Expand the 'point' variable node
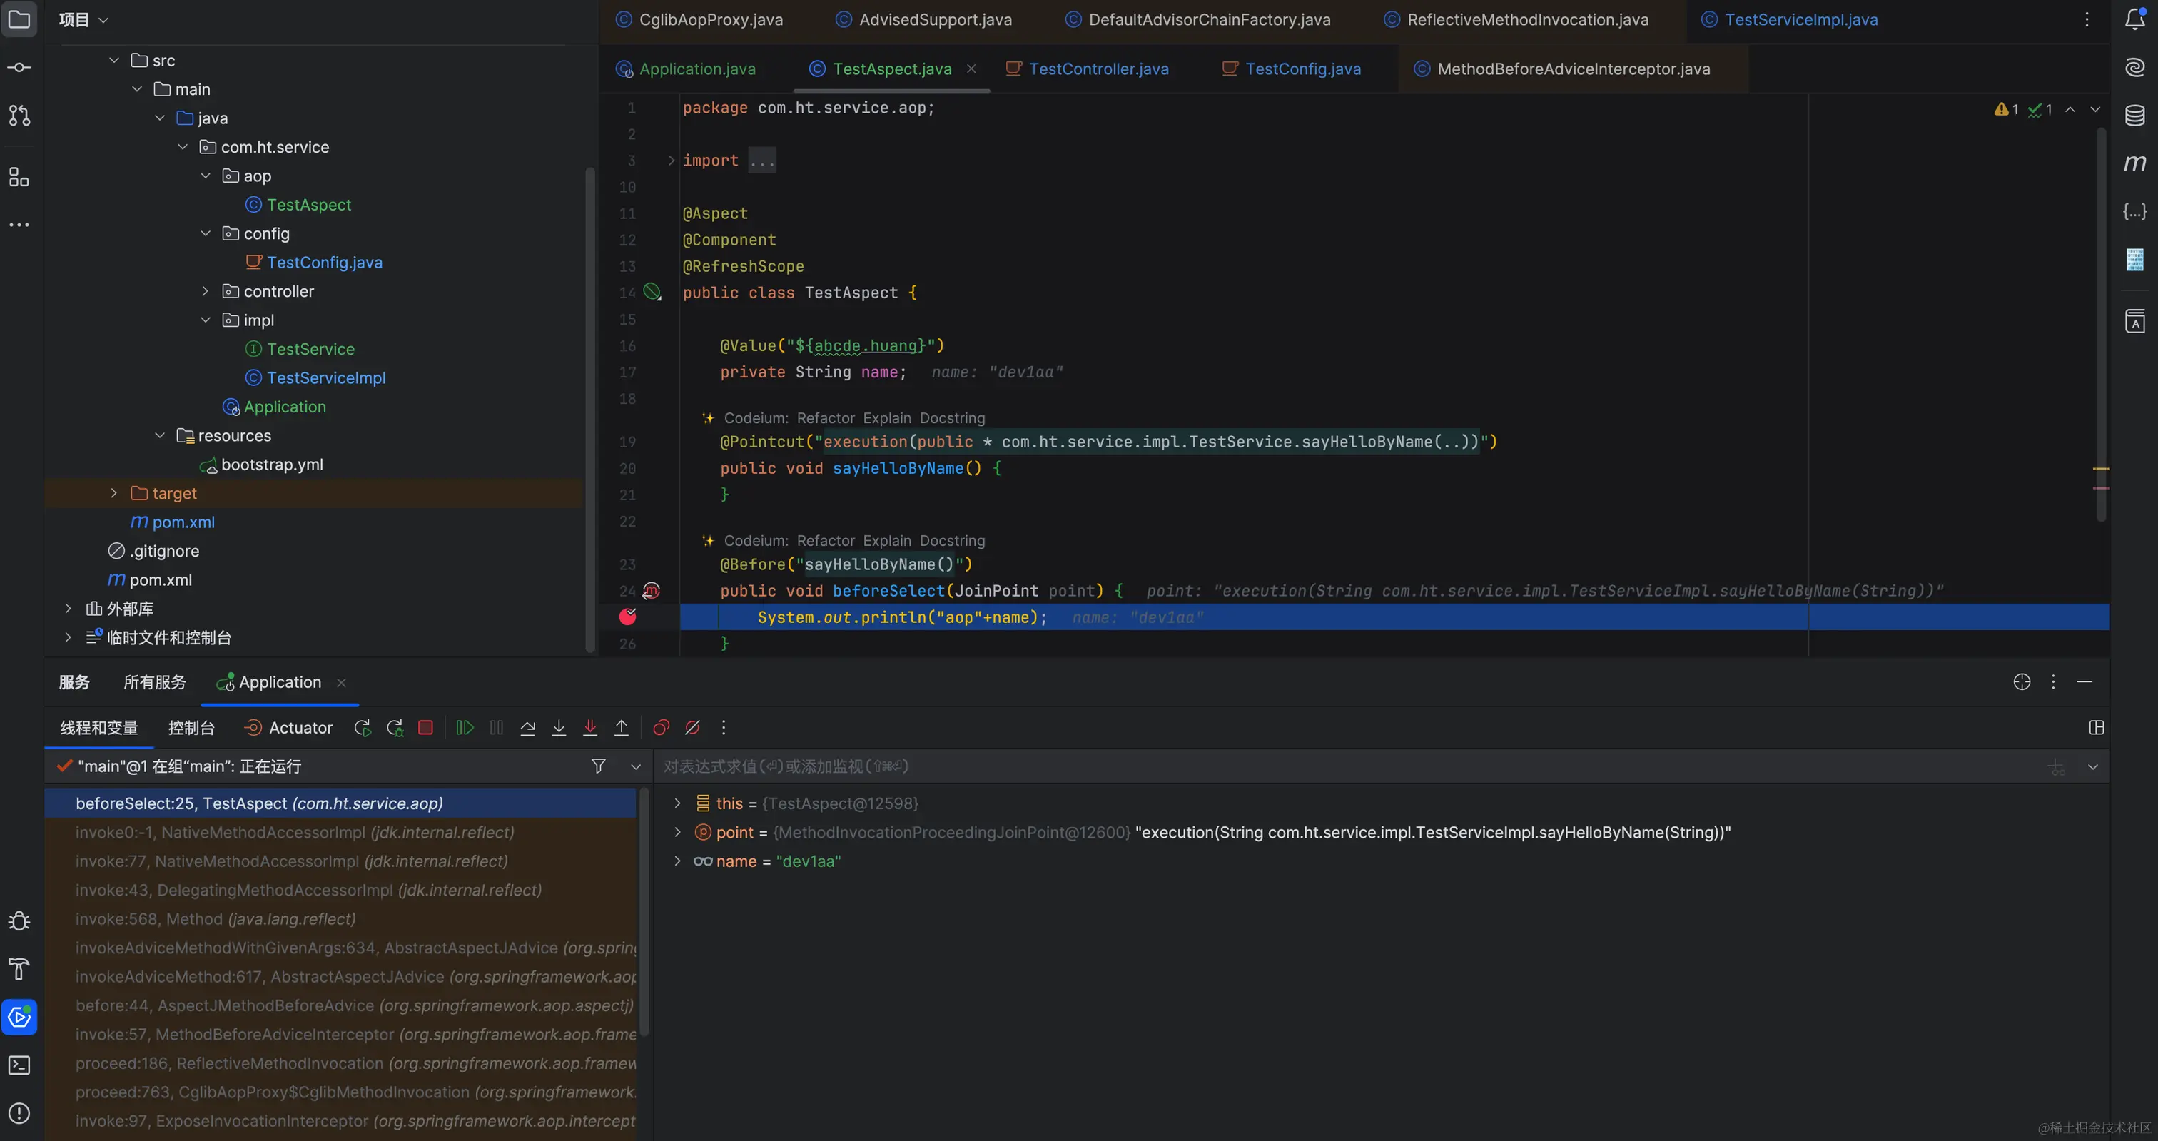 pyautogui.click(x=678, y=832)
